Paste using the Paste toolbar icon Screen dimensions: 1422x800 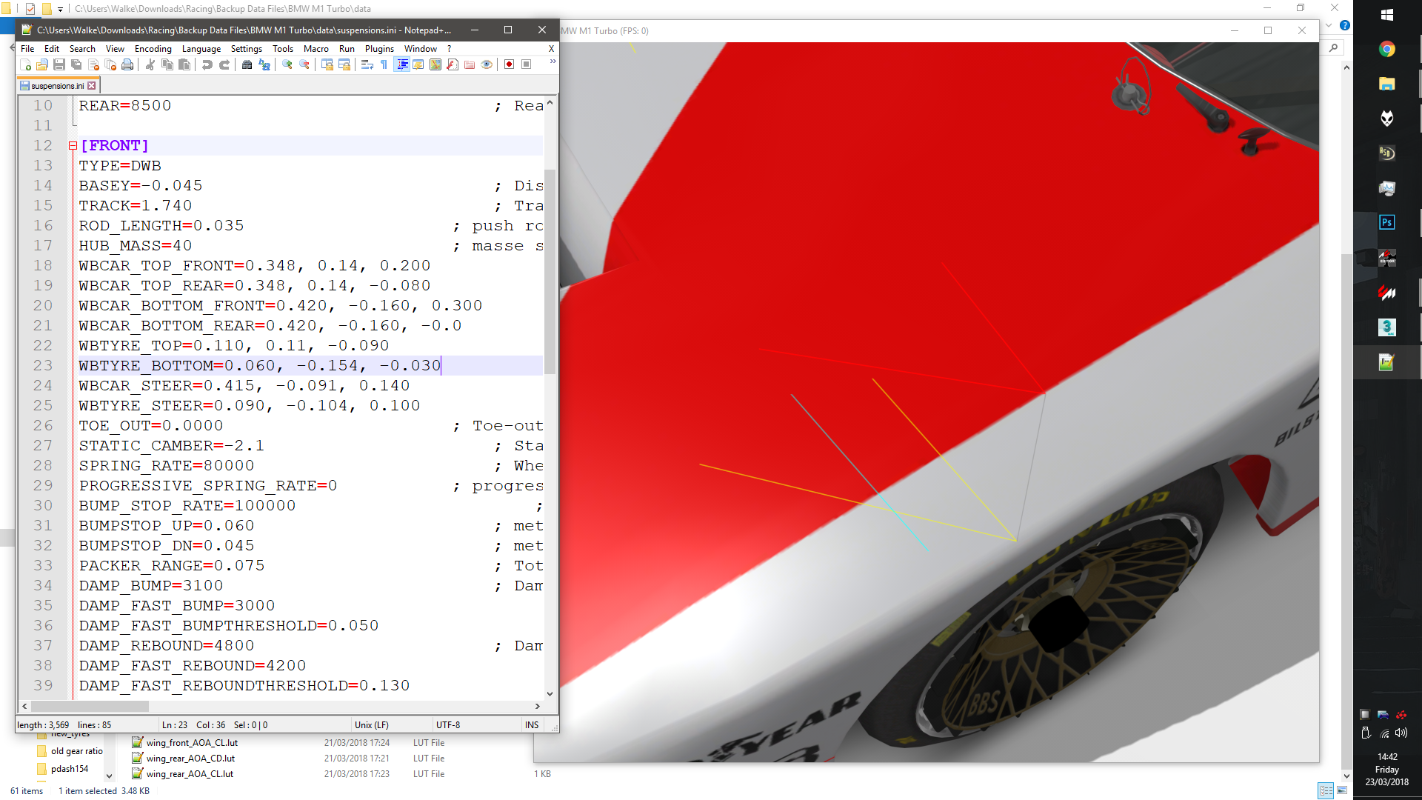coord(184,64)
